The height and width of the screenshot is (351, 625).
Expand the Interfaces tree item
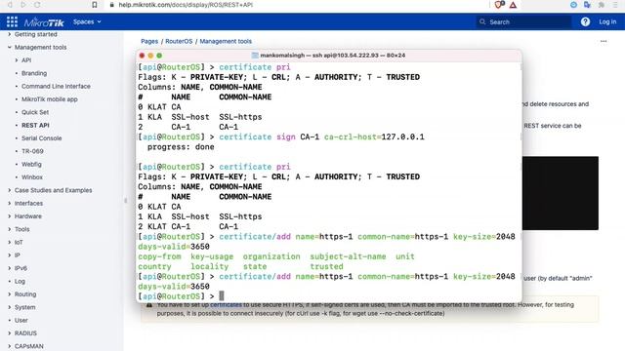(x=10, y=203)
